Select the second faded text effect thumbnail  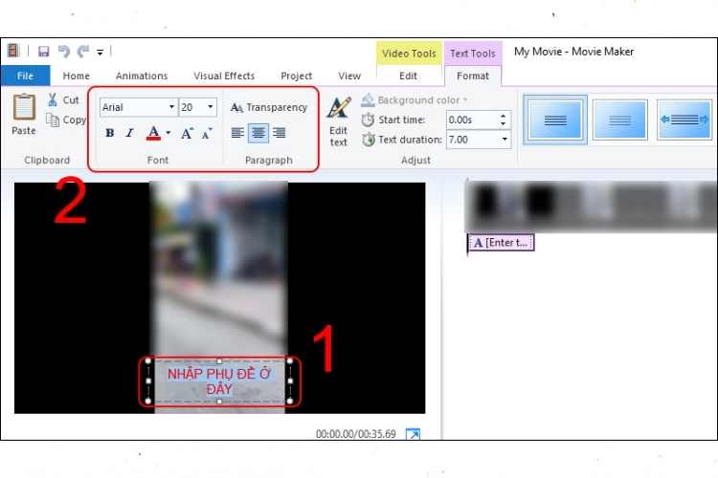pos(620,119)
